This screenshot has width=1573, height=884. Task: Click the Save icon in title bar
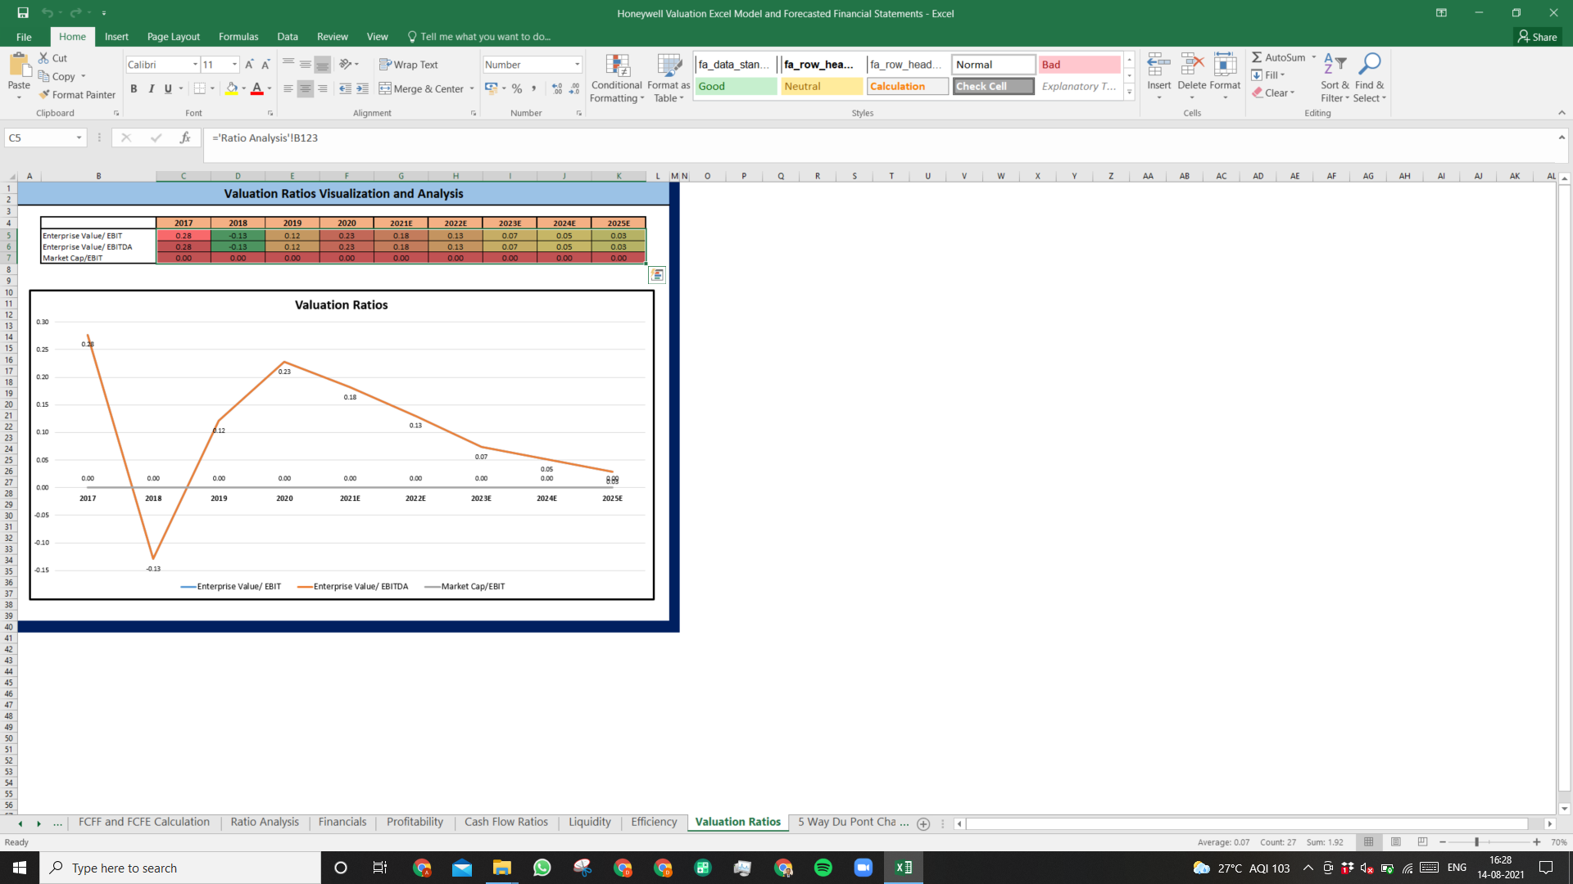[x=23, y=13]
